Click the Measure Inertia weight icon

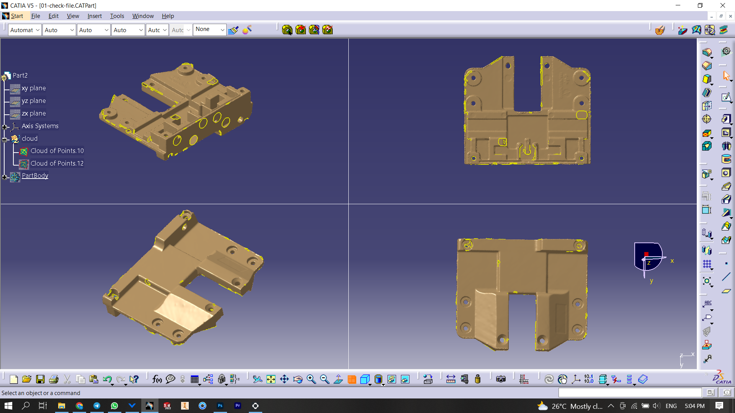(x=478, y=379)
